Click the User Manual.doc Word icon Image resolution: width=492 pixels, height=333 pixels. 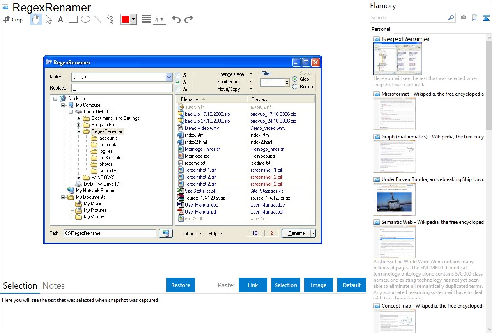[180, 204]
